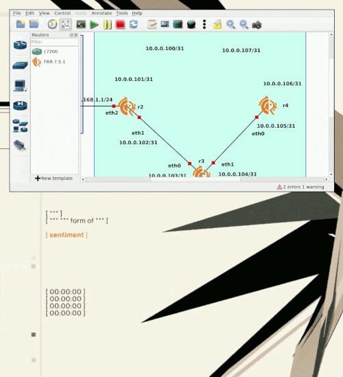Toggle show interface labels button
This screenshot has width=343, height=377.
click(x=65, y=24)
